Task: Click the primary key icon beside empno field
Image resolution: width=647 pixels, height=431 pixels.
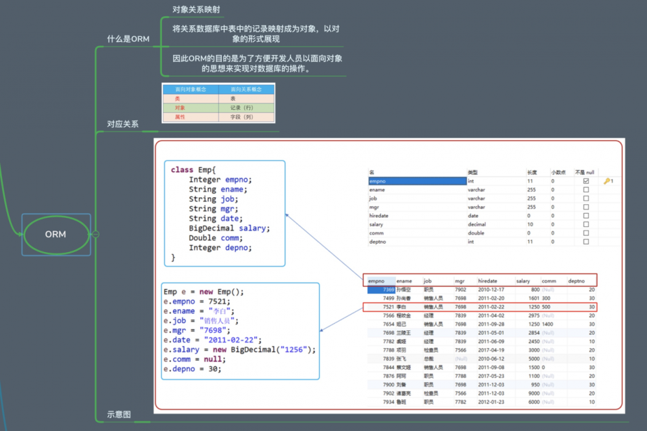Action: [606, 180]
